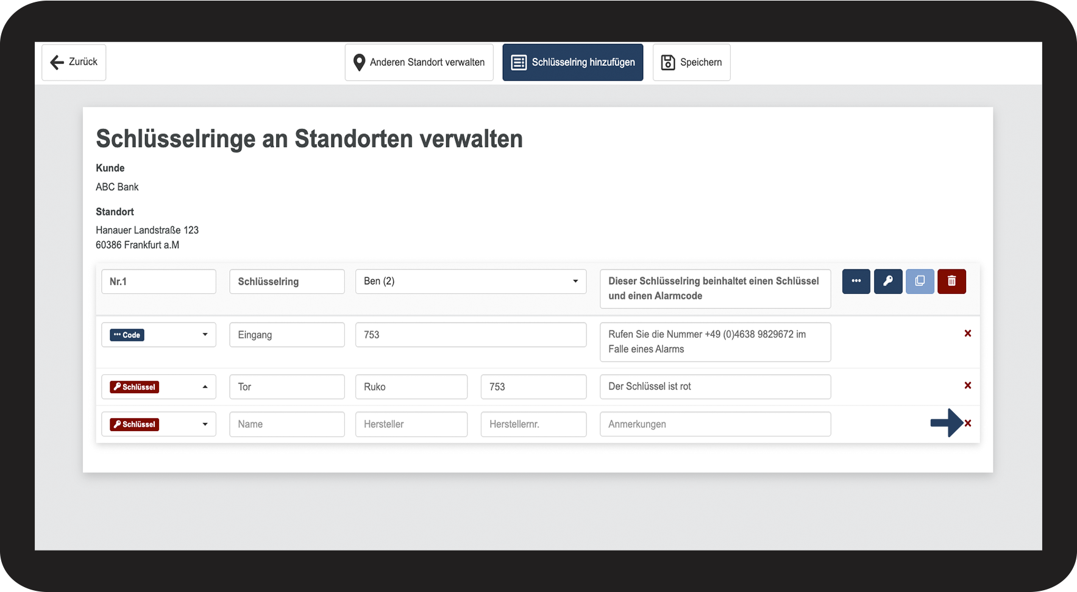Screen dimensions: 1077x592
Task: Click Anderen Standort verwalten button
Action: [x=419, y=62]
